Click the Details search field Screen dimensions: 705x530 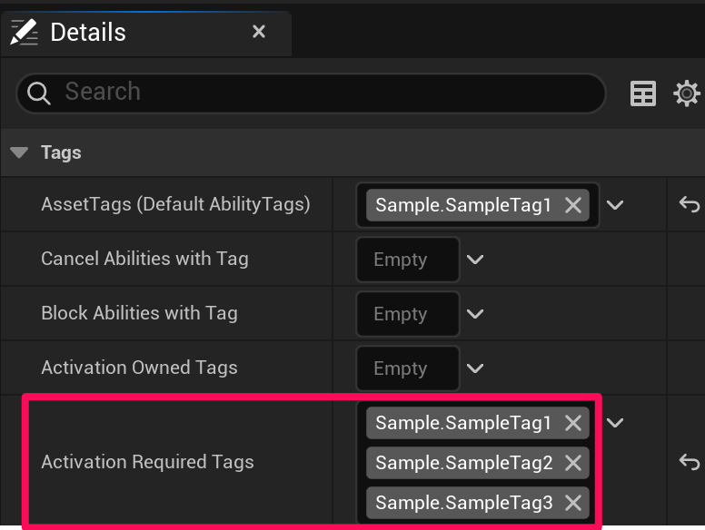[327, 93]
